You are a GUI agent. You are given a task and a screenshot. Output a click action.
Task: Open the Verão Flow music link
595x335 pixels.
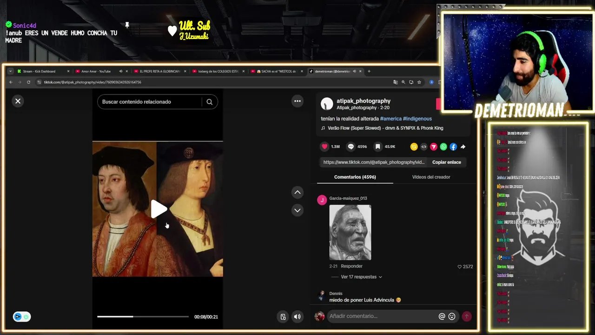click(x=385, y=128)
